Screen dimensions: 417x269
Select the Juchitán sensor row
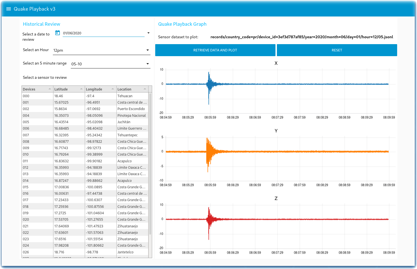pyautogui.click(x=85, y=122)
